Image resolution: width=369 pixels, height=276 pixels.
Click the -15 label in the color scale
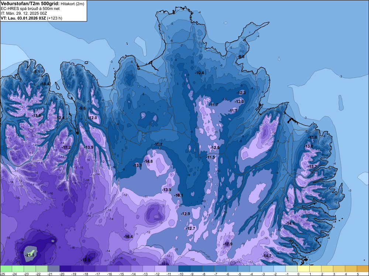coord(121,274)
